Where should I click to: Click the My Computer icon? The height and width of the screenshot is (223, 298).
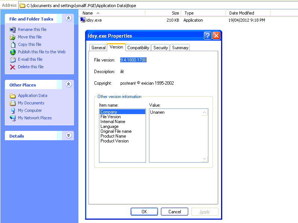[x=13, y=111]
